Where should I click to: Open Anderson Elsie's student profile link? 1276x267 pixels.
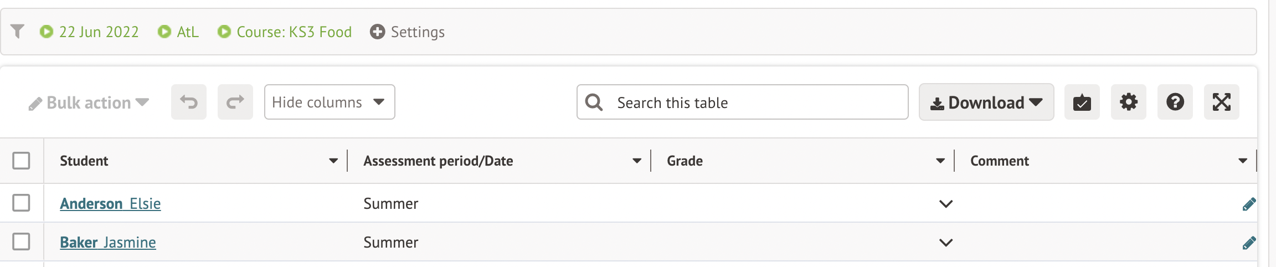point(110,204)
